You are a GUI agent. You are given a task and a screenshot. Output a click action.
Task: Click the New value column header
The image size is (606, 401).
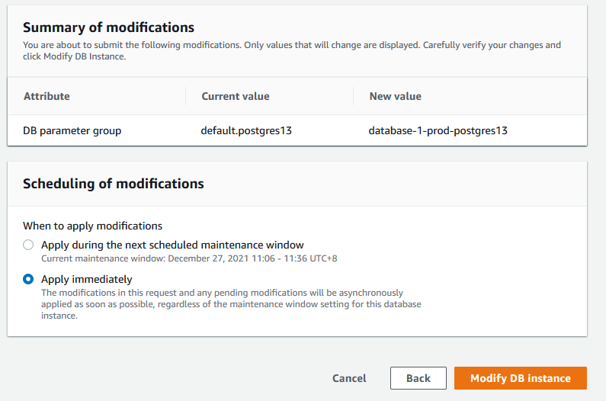coord(395,96)
